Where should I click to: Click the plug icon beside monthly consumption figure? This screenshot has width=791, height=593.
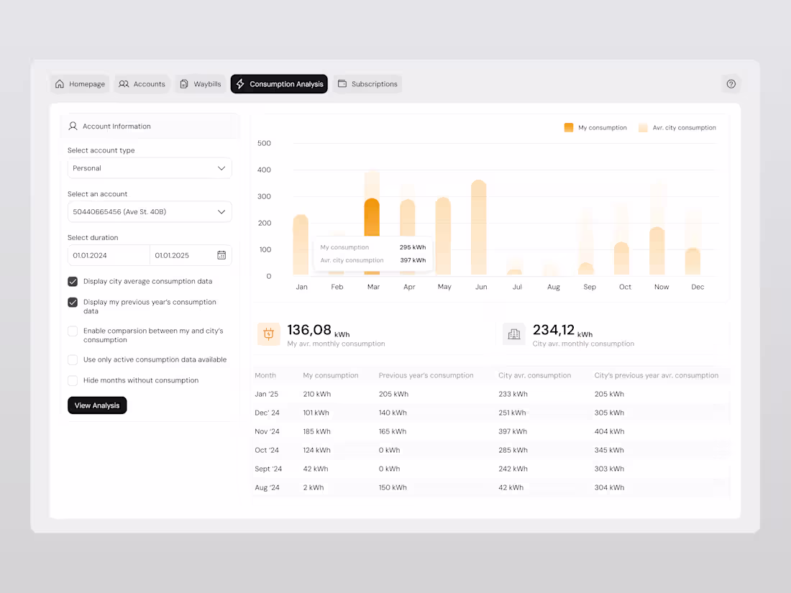coord(268,334)
